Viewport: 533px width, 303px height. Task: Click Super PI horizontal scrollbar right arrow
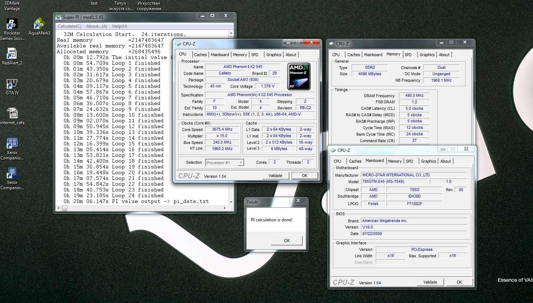(x=225, y=208)
